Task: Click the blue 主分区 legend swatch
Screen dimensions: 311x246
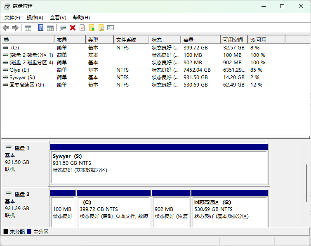Action: click(29, 232)
